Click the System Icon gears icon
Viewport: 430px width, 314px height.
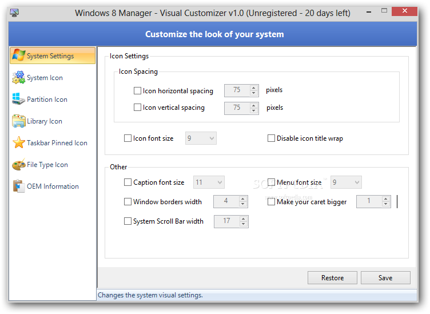click(19, 77)
